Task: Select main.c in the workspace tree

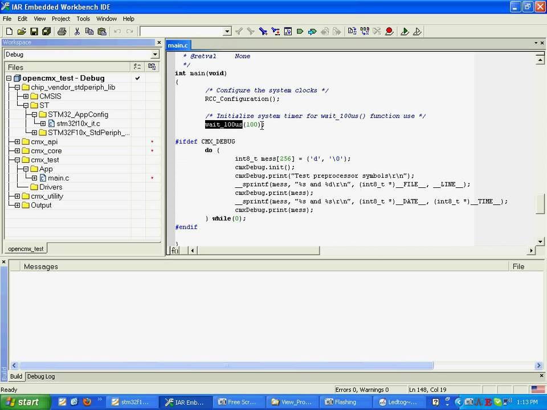Action: tap(58, 178)
